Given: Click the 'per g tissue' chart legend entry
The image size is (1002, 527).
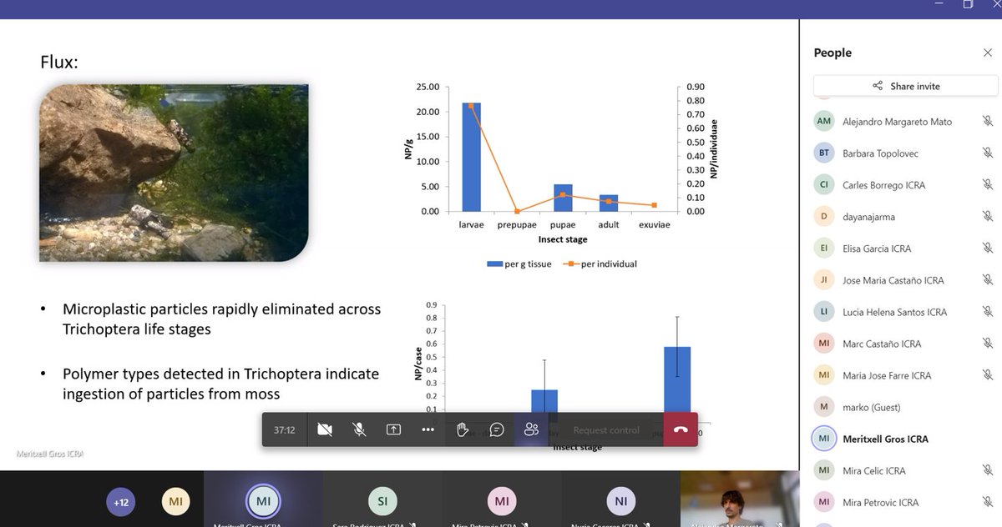Looking at the screenshot, I should coord(519,264).
